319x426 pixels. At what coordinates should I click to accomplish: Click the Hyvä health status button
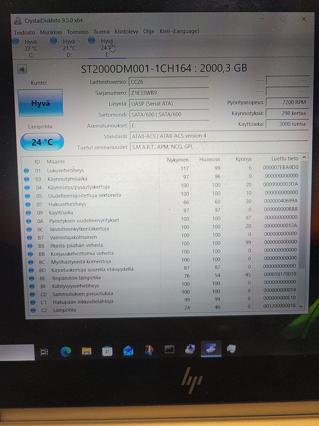coord(41,103)
